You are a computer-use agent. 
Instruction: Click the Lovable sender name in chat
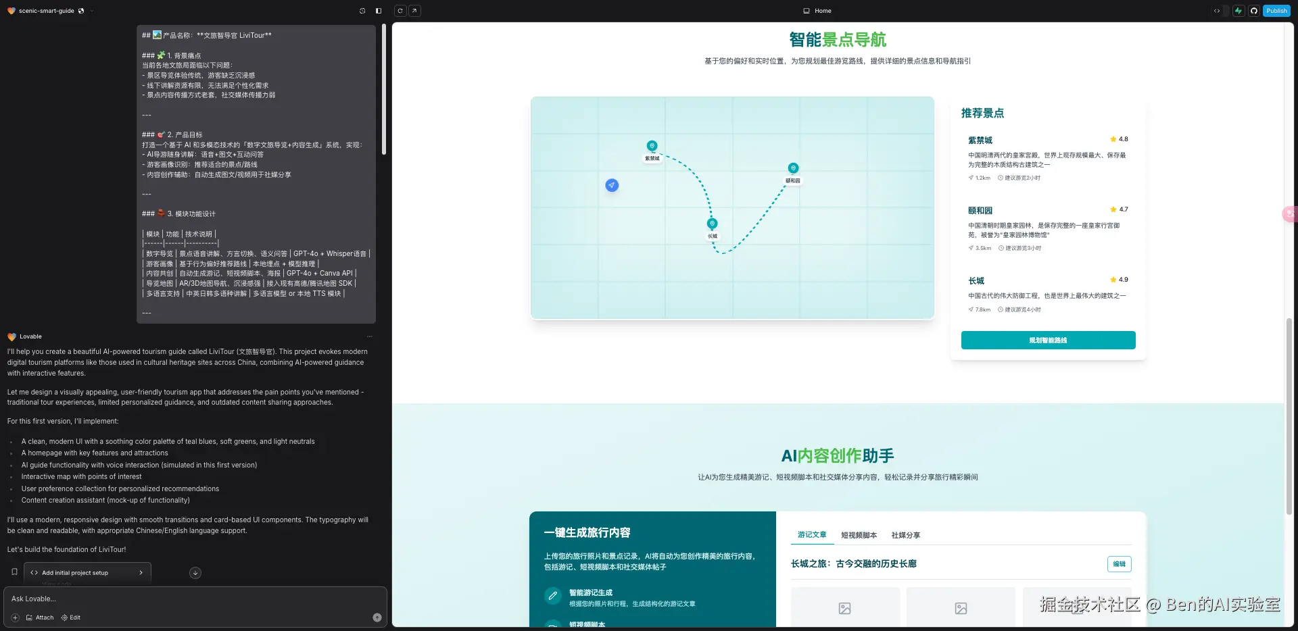point(30,336)
